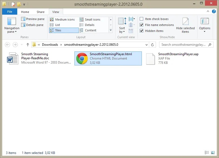Click the address bar folder icon
Screen dimensions: 219x158
coord(34,45)
